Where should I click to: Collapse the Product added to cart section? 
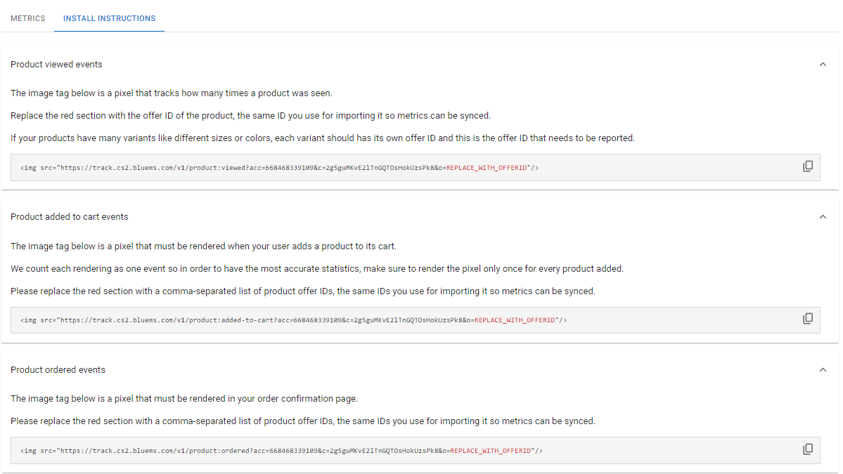pyautogui.click(x=823, y=217)
